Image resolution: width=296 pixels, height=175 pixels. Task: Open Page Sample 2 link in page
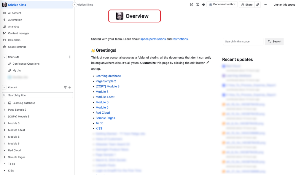106,81
